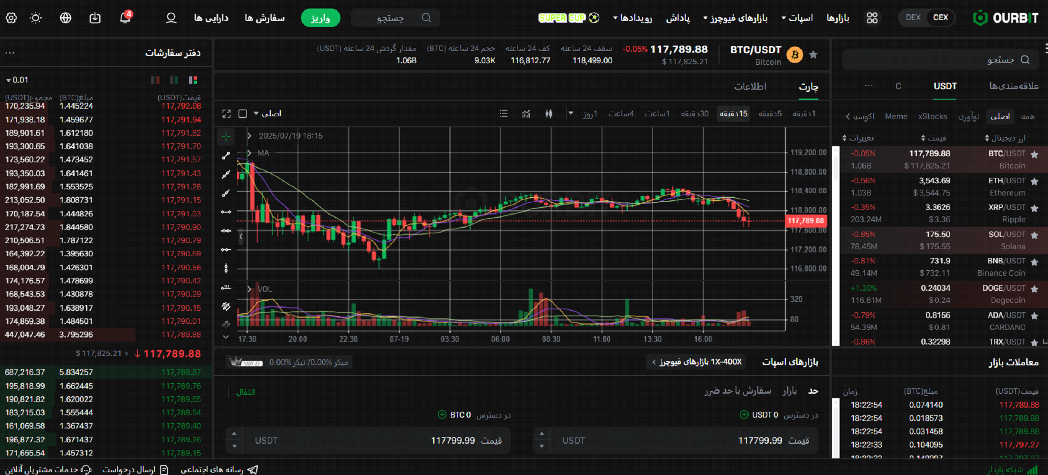Viewport: 1048px width, 475px height.
Task: Toggle the favorite star for SOL/USDT
Action: (1035, 235)
